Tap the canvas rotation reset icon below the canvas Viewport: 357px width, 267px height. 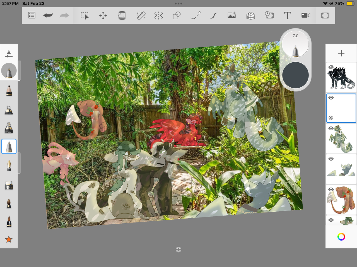178,249
